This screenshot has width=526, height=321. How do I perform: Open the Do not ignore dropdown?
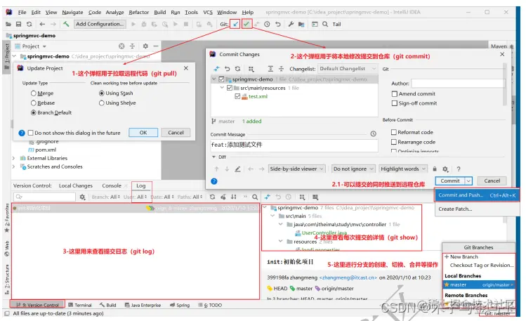tap(353, 169)
